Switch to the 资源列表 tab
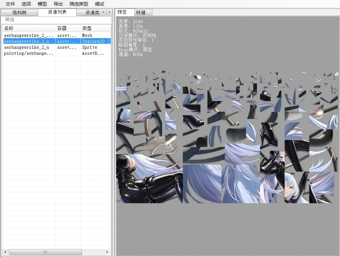 (x=57, y=12)
